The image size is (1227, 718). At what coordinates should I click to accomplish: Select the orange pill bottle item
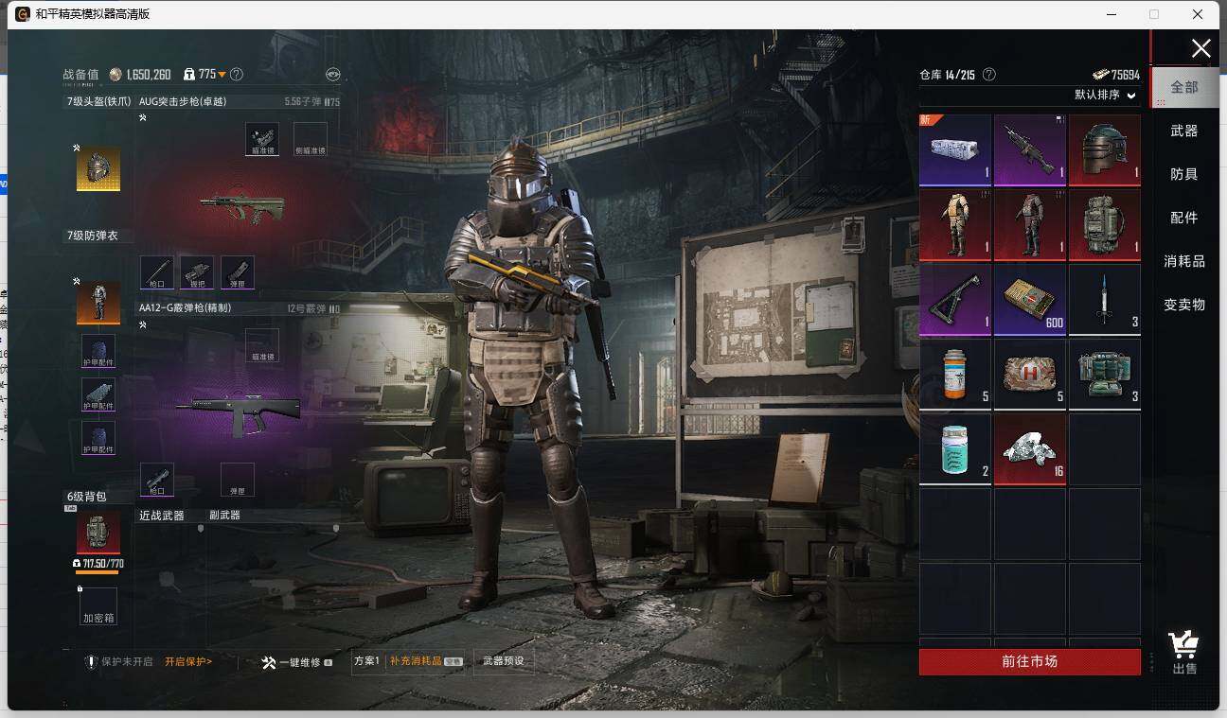955,374
